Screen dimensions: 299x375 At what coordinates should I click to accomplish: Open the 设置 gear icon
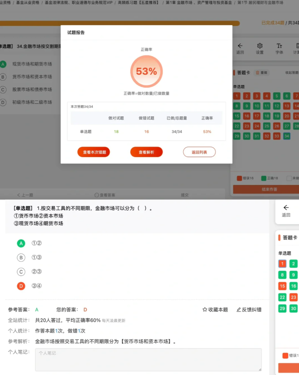(x=260, y=45)
